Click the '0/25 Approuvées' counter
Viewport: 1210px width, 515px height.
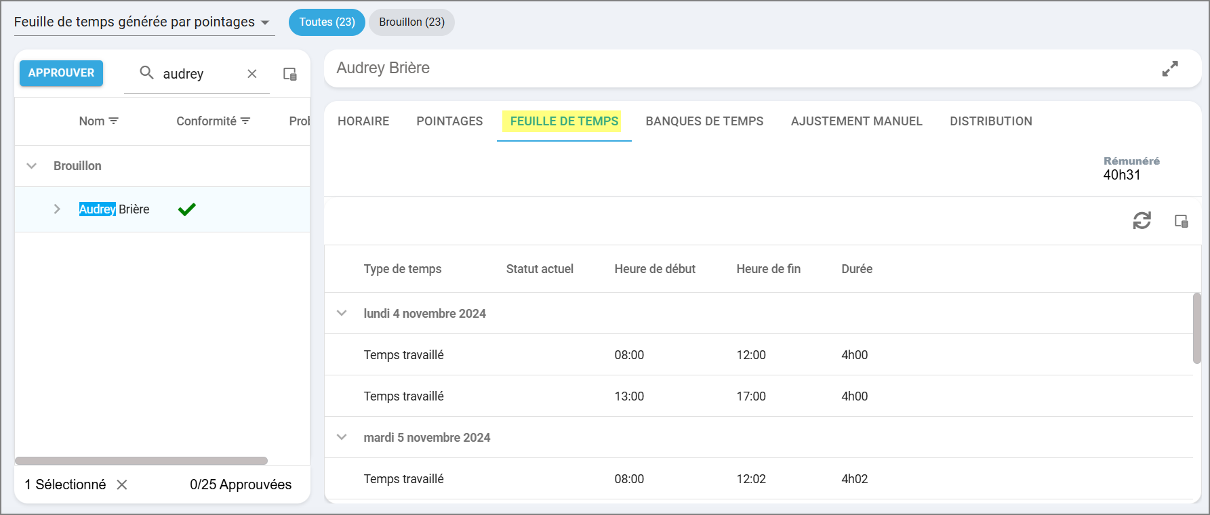click(241, 485)
